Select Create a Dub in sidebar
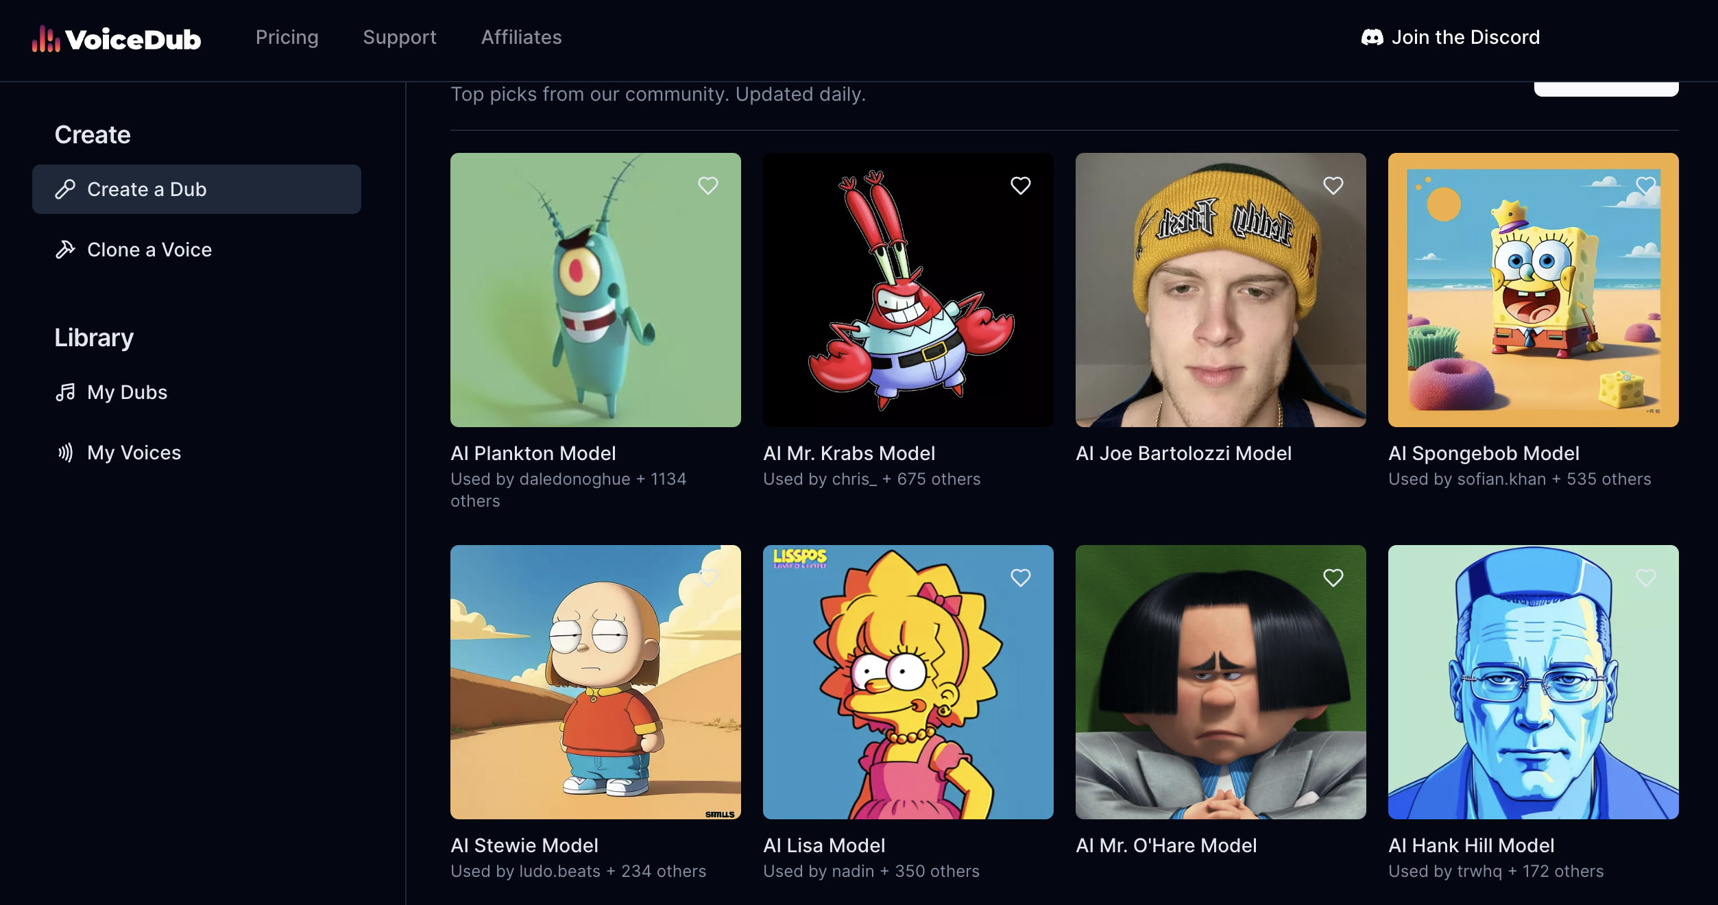 [x=197, y=189]
